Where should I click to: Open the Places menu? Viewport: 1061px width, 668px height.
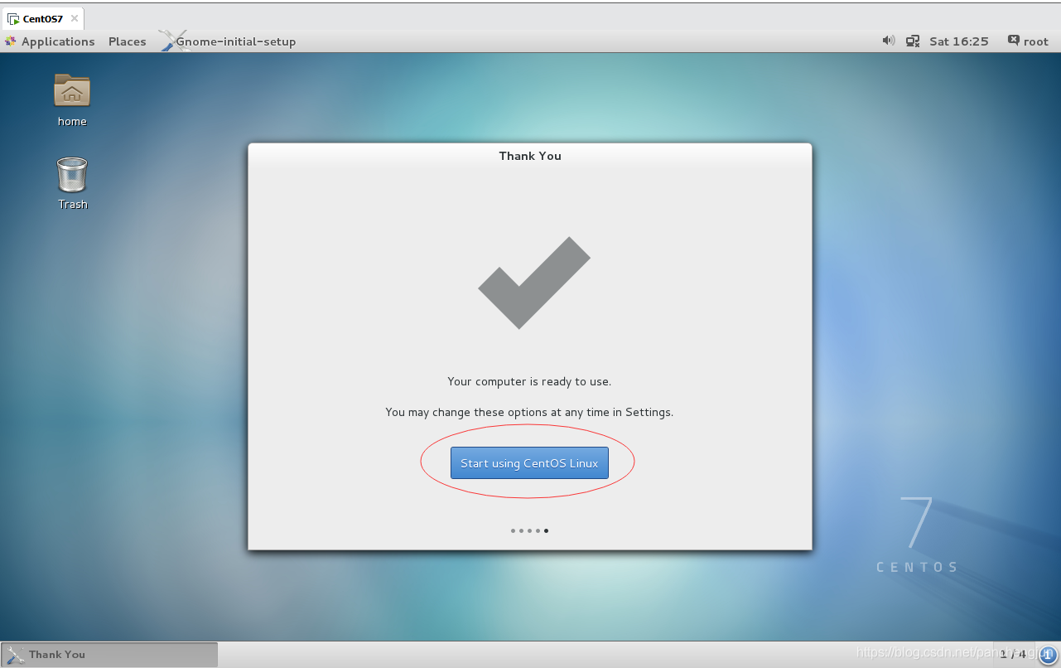tap(127, 41)
